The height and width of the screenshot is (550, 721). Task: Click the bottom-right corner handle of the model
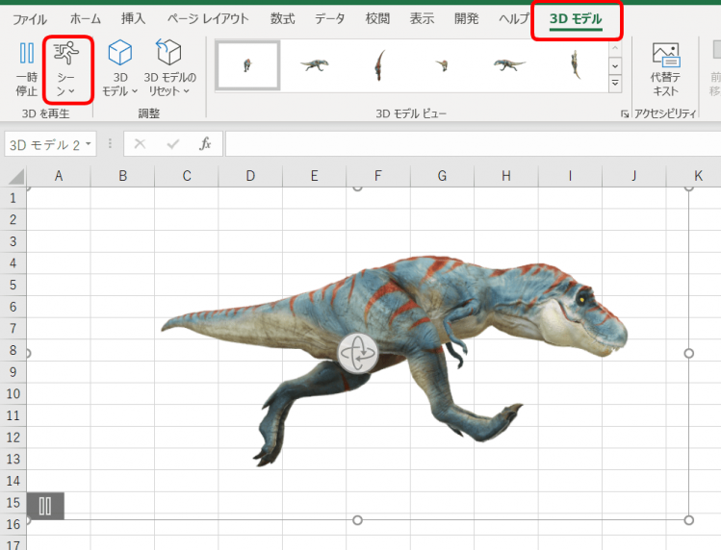pyautogui.click(x=688, y=520)
